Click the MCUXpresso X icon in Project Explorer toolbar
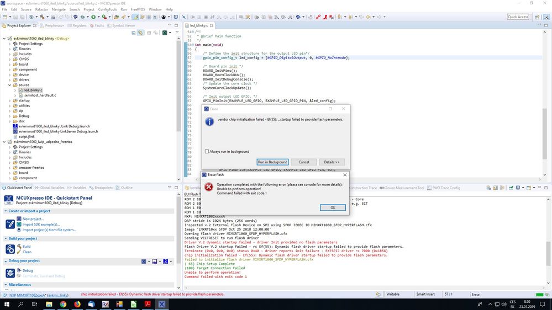This screenshot has width=552, height=310. tap(165, 33)
